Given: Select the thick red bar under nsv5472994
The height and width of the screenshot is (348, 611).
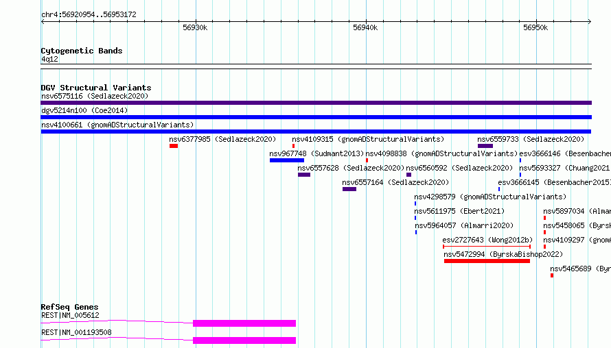Looking at the screenshot, I should (487, 261).
